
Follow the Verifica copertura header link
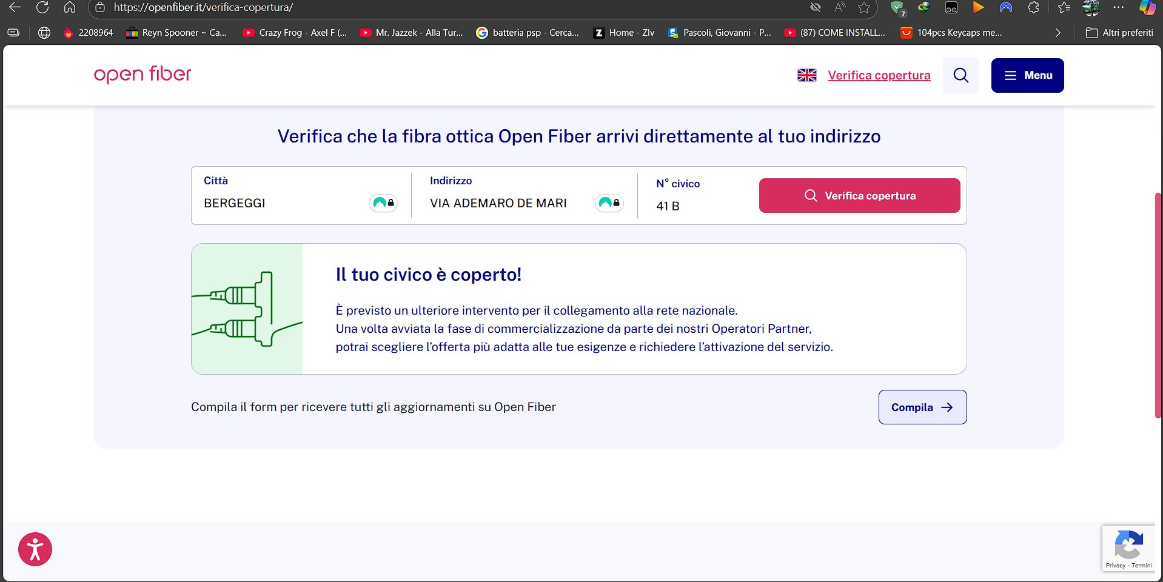(x=879, y=75)
